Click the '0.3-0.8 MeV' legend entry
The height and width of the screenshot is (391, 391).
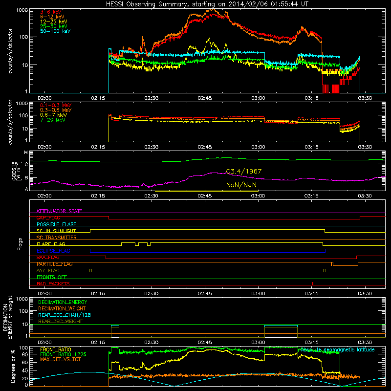pos(56,110)
